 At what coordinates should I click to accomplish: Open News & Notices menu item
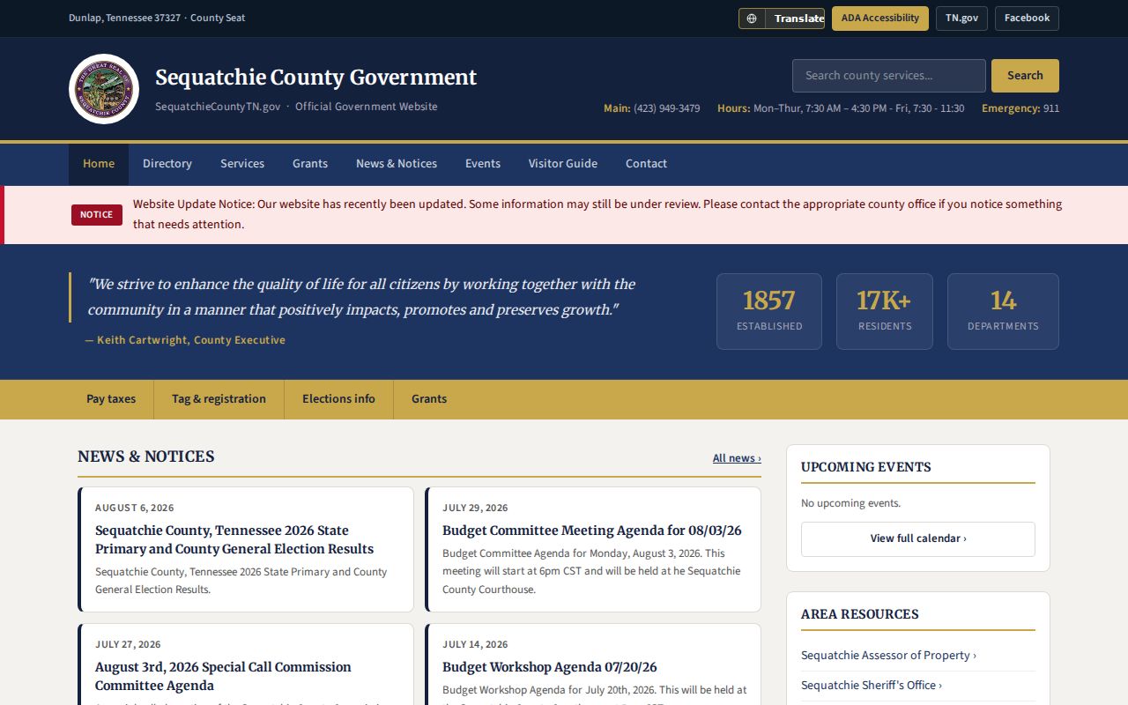397,164
